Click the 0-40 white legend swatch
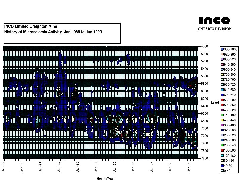Screen dimensions: 242x181 coord(222,171)
